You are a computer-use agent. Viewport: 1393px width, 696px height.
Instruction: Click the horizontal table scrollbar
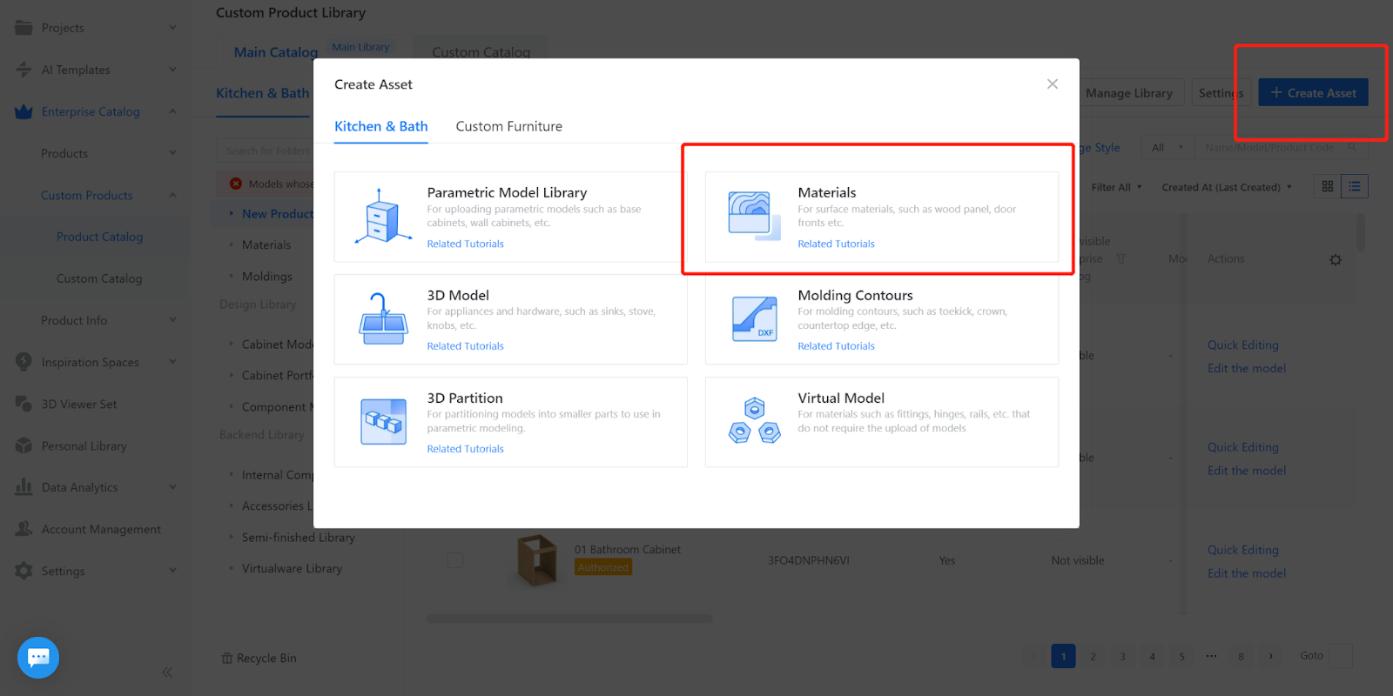(x=569, y=619)
